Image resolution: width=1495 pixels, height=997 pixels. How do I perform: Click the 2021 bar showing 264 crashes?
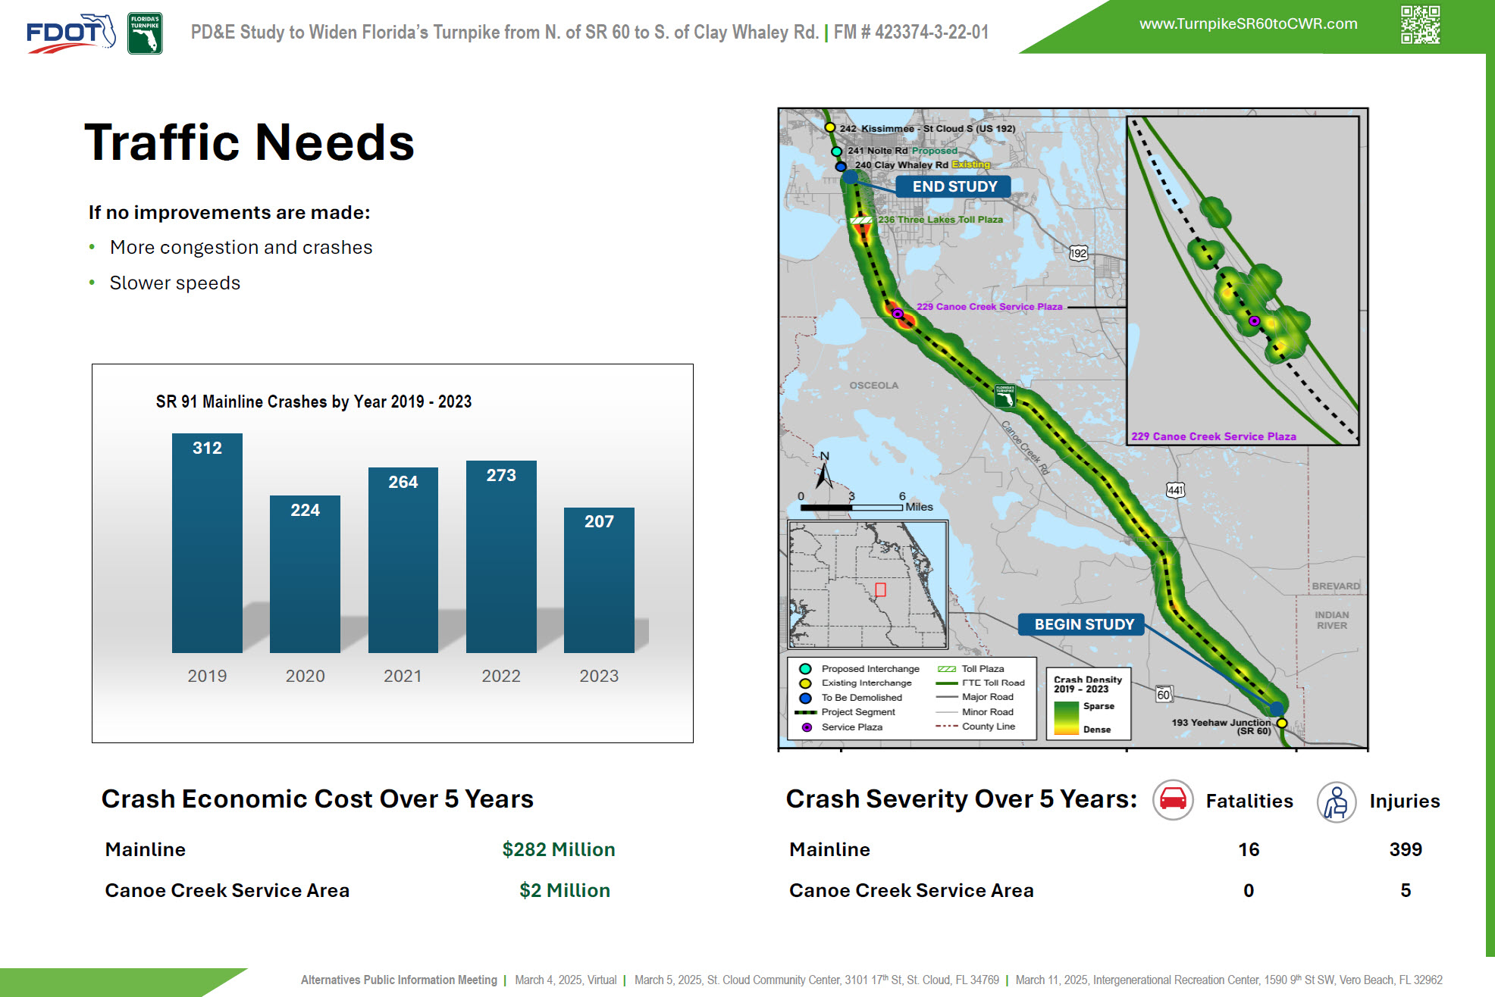403,560
